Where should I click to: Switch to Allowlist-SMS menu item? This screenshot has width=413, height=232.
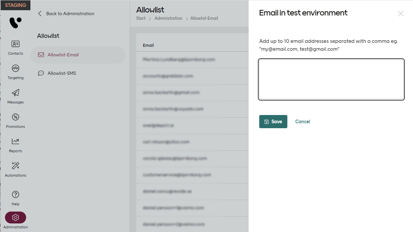(x=62, y=73)
